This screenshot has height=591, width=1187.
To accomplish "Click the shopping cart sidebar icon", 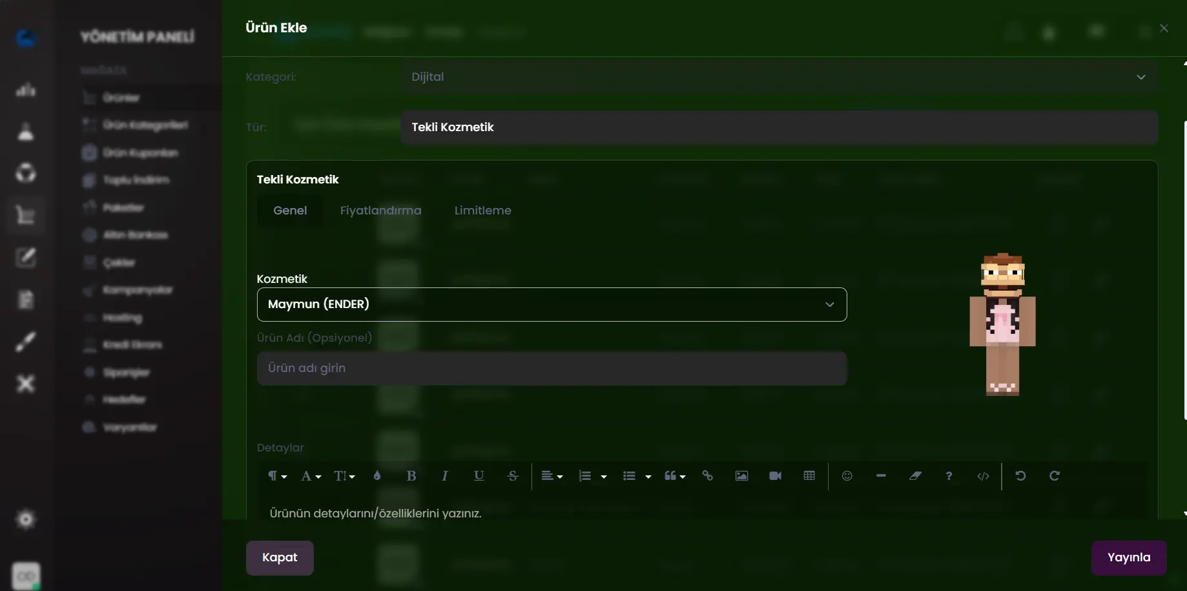I will (x=26, y=214).
